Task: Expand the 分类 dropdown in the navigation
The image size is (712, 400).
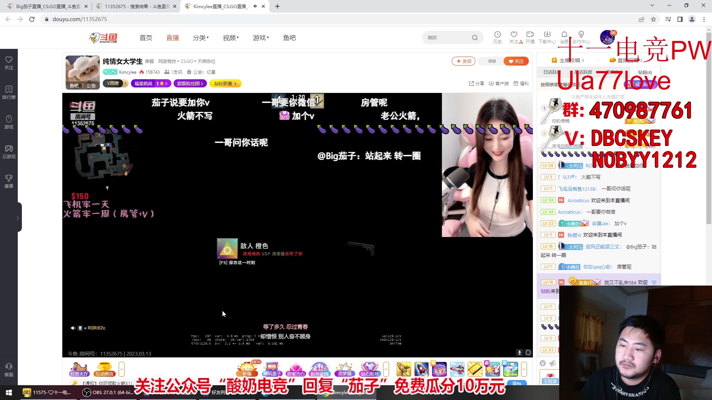Action: [201, 38]
